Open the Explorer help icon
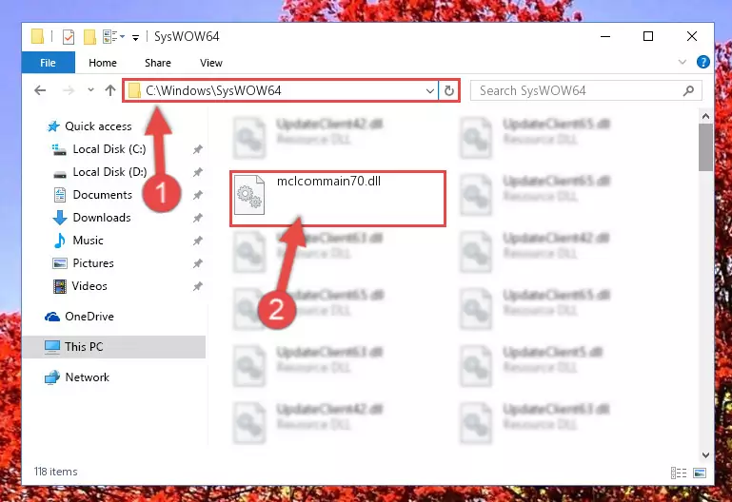 (x=703, y=62)
